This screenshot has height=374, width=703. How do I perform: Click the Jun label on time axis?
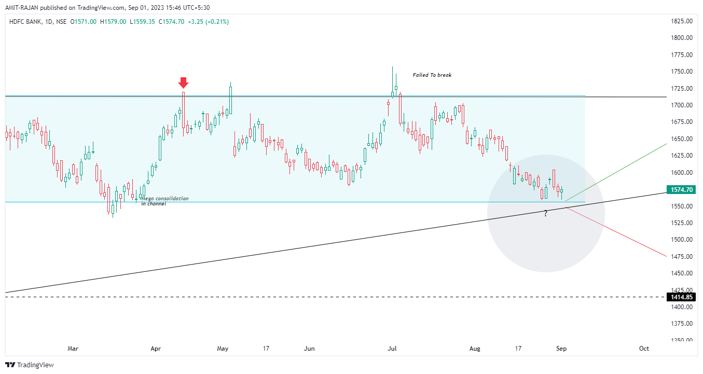[x=309, y=349]
